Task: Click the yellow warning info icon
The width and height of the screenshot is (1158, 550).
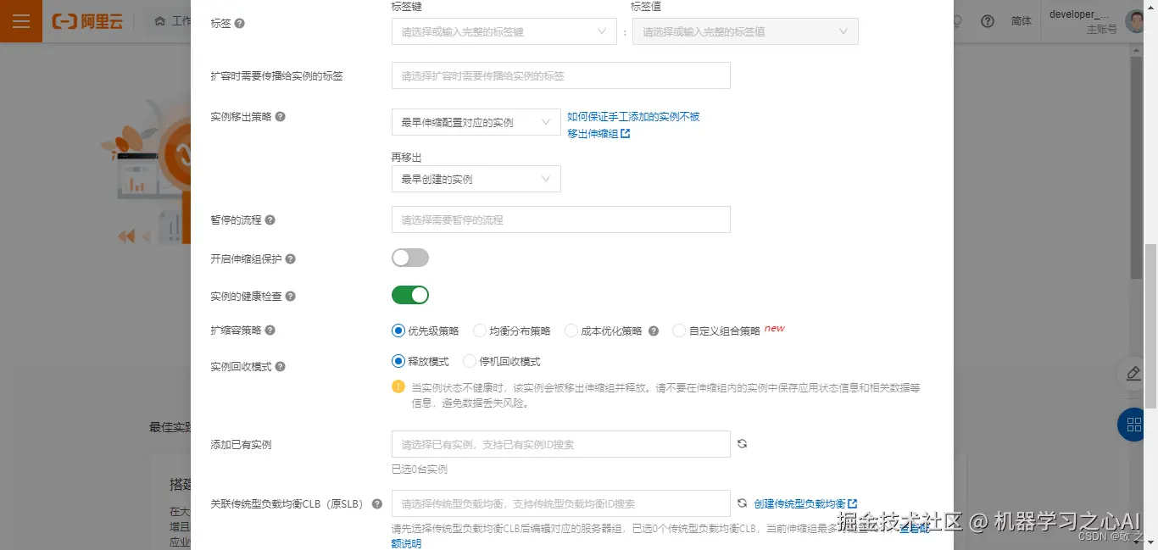Action: click(398, 387)
